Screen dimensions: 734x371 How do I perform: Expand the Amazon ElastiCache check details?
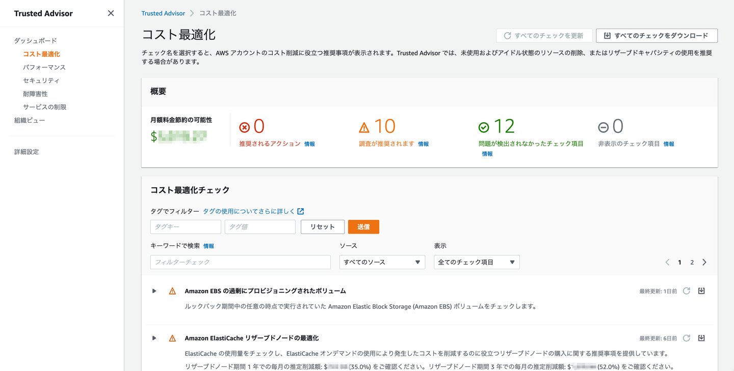click(x=154, y=338)
